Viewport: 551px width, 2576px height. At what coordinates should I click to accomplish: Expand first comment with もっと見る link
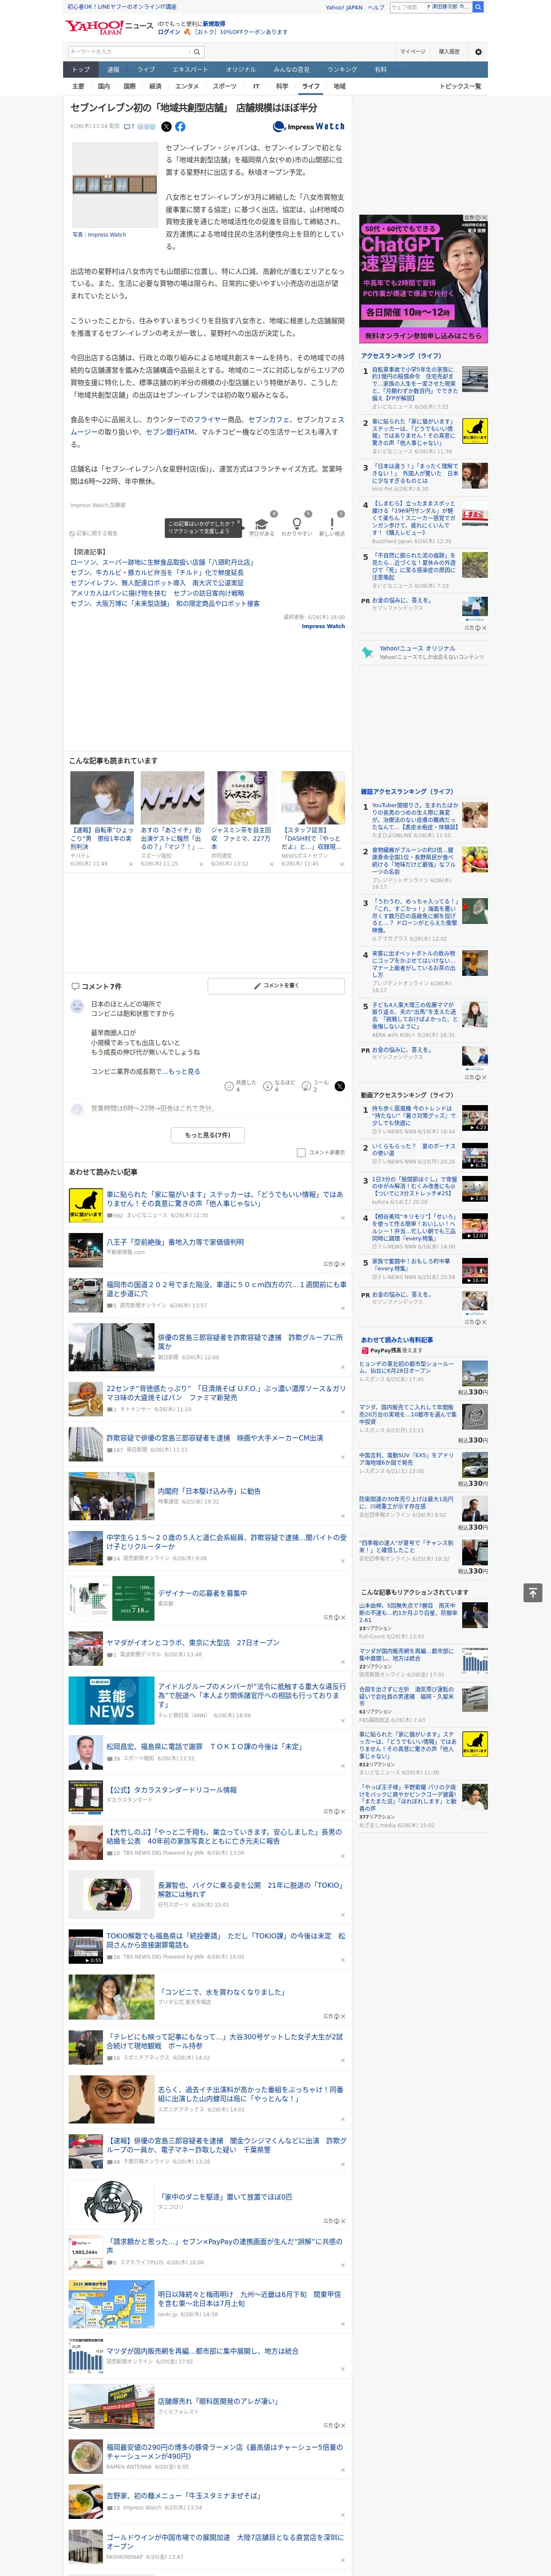184,1071
